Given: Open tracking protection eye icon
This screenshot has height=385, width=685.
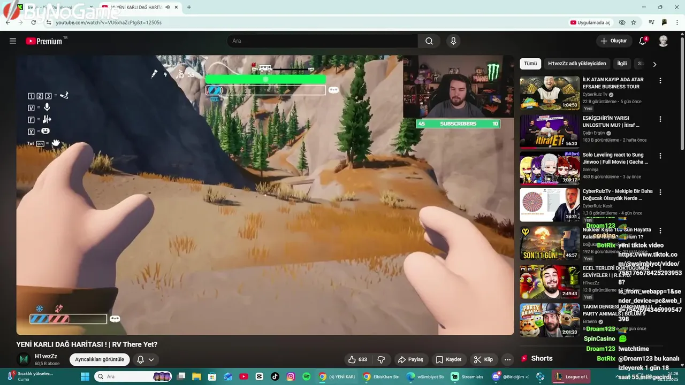Looking at the screenshot, I should [622, 22].
